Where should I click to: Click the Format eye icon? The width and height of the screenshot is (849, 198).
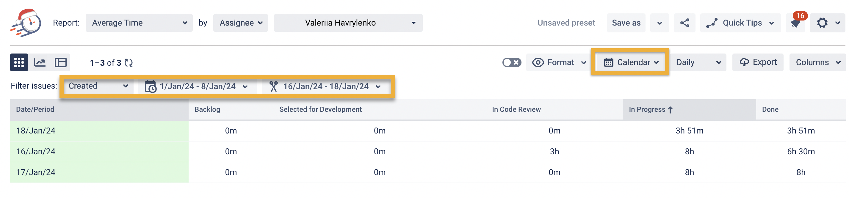tap(538, 62)
